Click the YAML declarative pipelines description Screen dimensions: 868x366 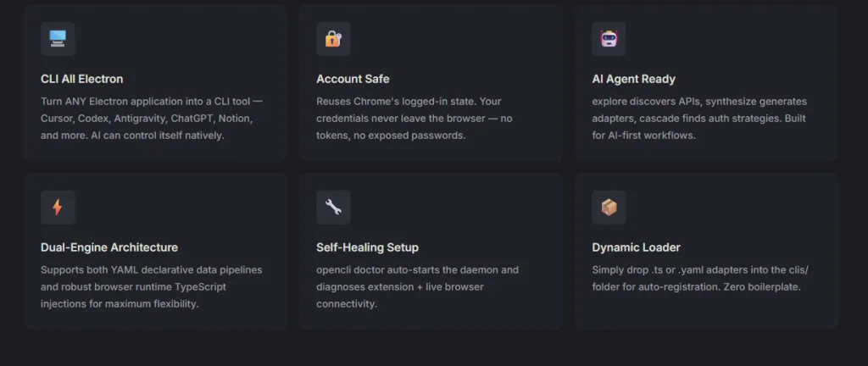[x=152, y=287]
